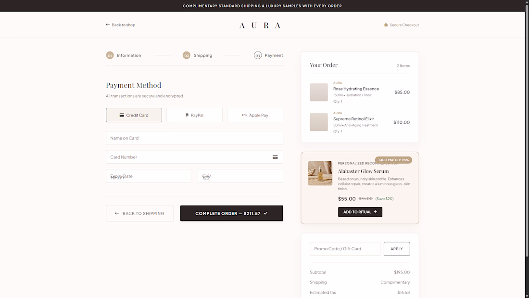Click the Quiz Match 98% badge
Screen dimensions: 529x298
point(393,160)
